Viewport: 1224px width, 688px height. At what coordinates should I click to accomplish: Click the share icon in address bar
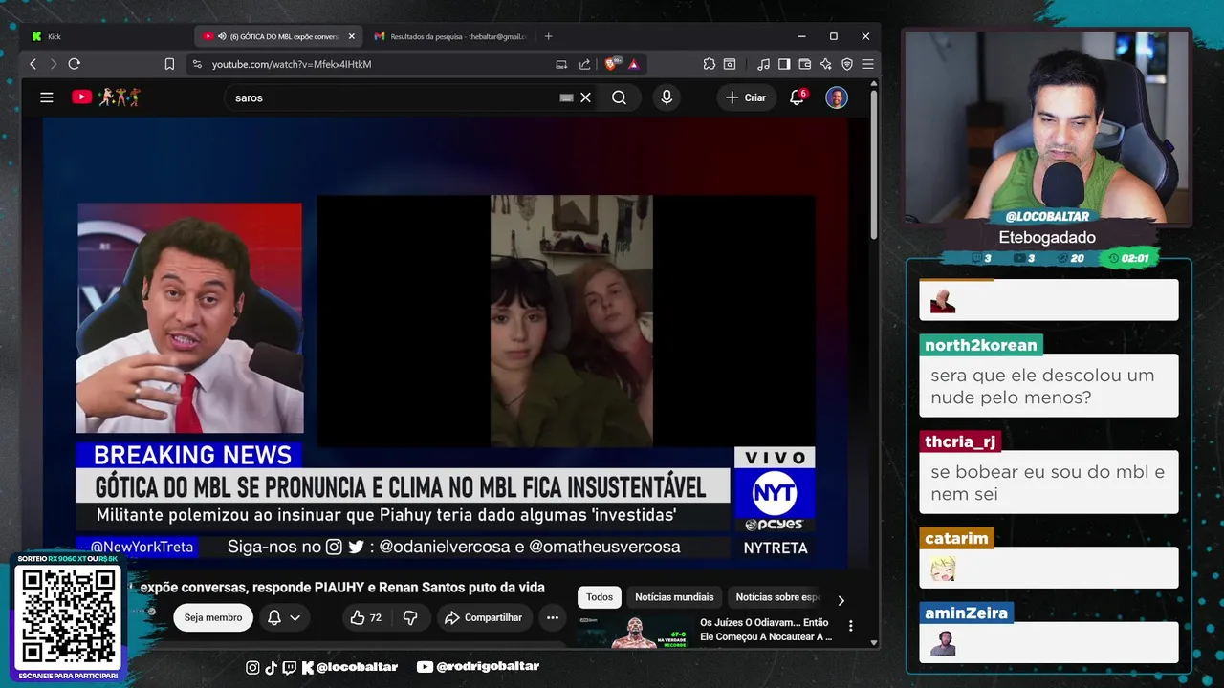584,64
